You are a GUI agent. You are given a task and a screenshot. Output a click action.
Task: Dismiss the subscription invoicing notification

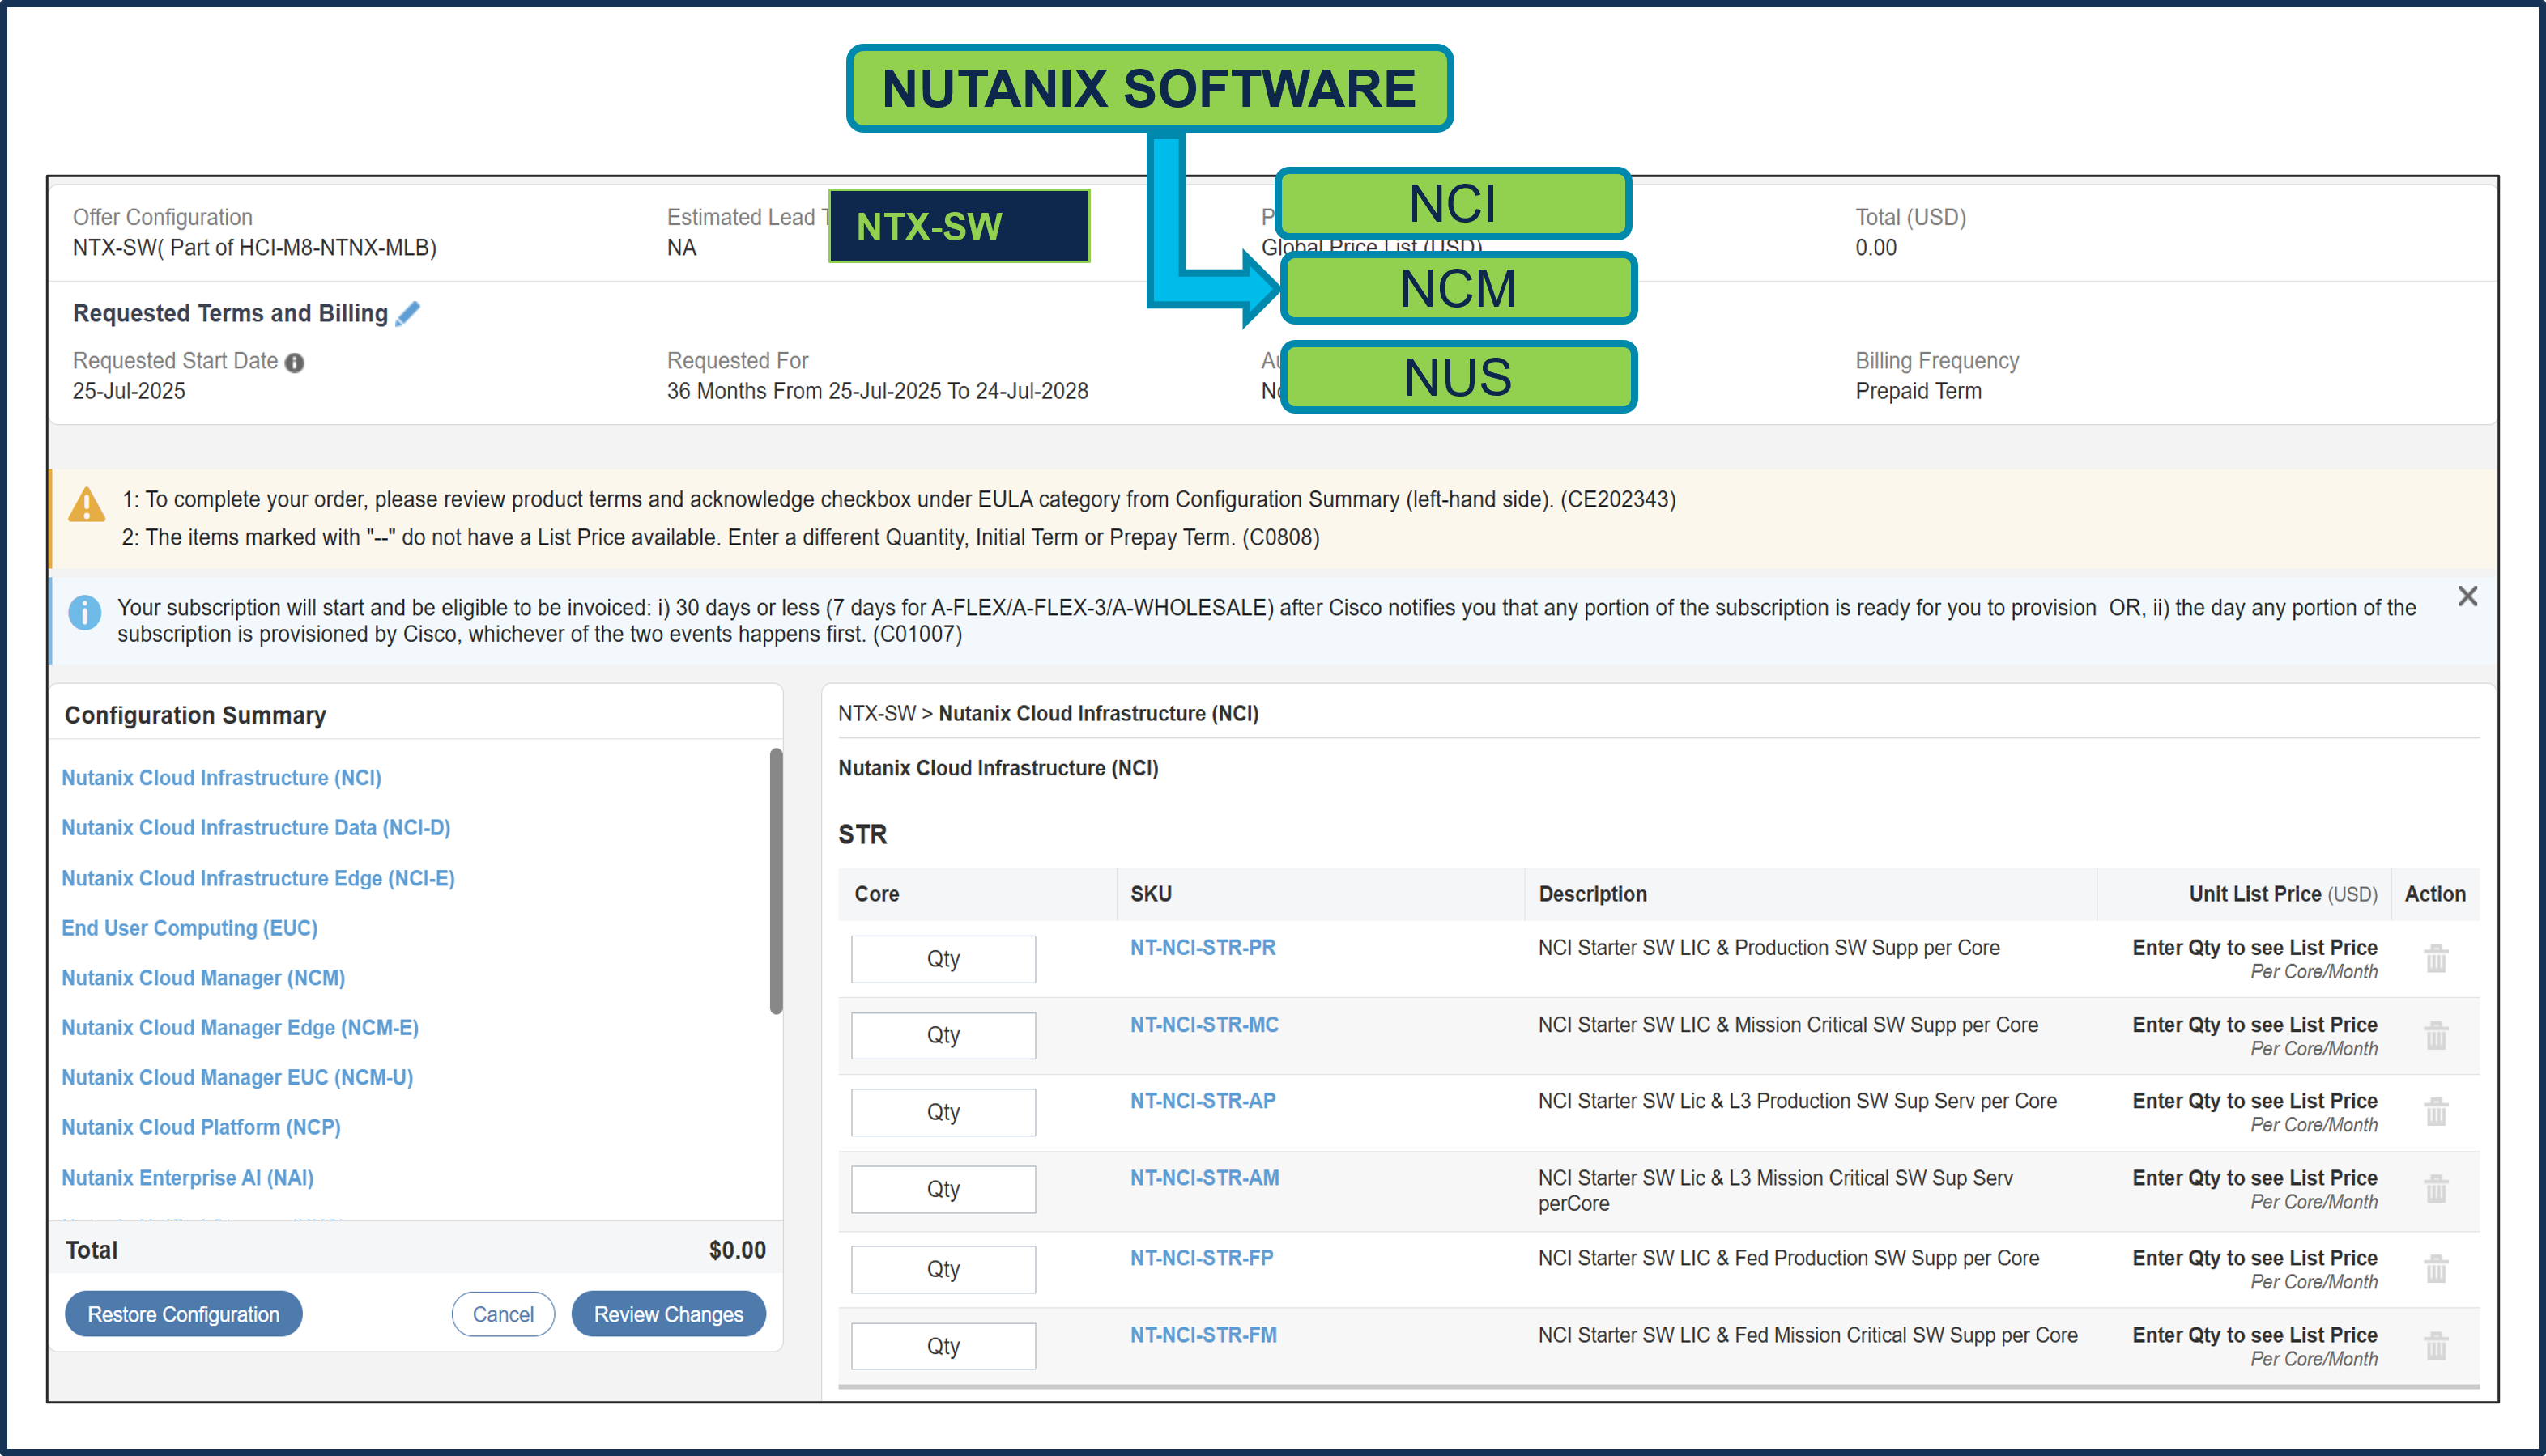pos(2467,596)
